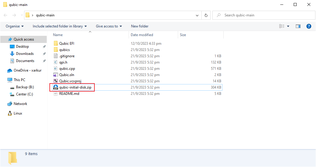Screen dimensions: 316x167
Task: Go back to previous folder
Action: coord(5,15)
